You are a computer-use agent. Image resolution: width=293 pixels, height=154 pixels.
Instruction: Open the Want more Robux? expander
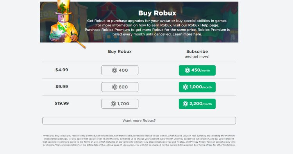pos(139,120)
